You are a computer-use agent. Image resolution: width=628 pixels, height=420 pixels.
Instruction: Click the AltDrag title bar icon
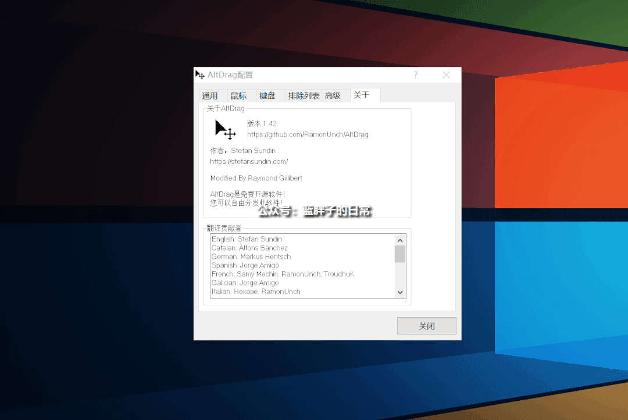click(x=200, y=74)
